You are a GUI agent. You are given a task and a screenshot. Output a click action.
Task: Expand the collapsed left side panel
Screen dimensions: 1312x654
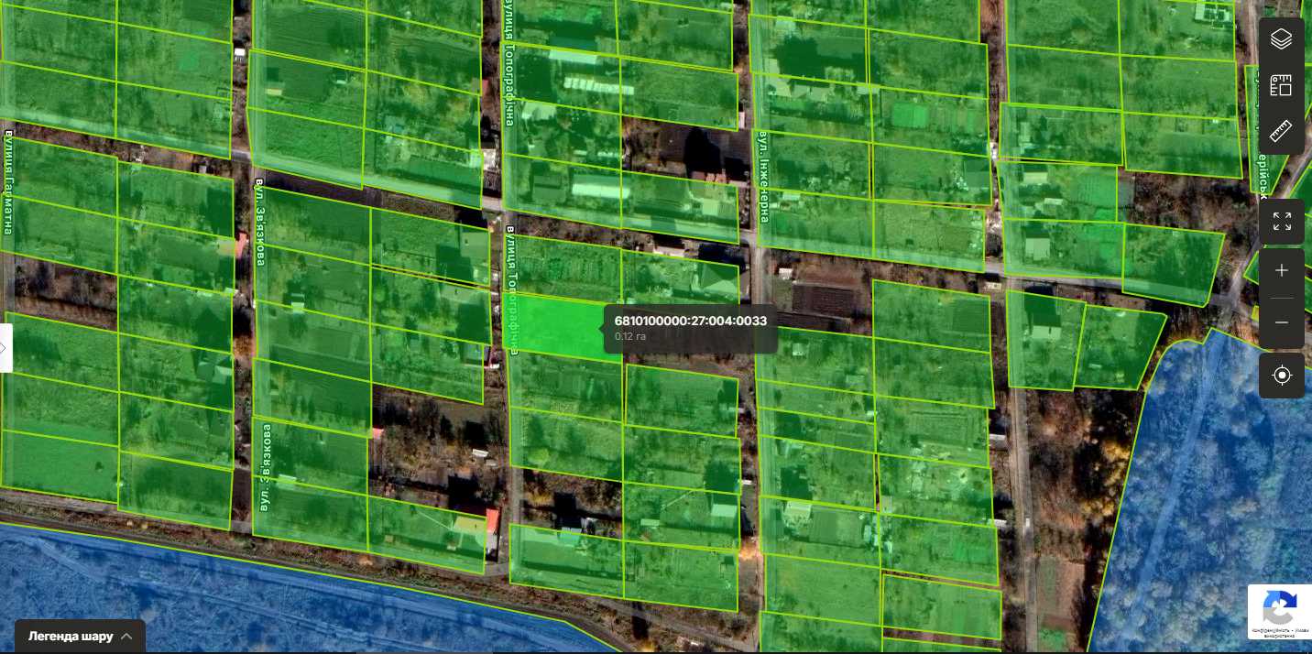[x=5, y=348]
